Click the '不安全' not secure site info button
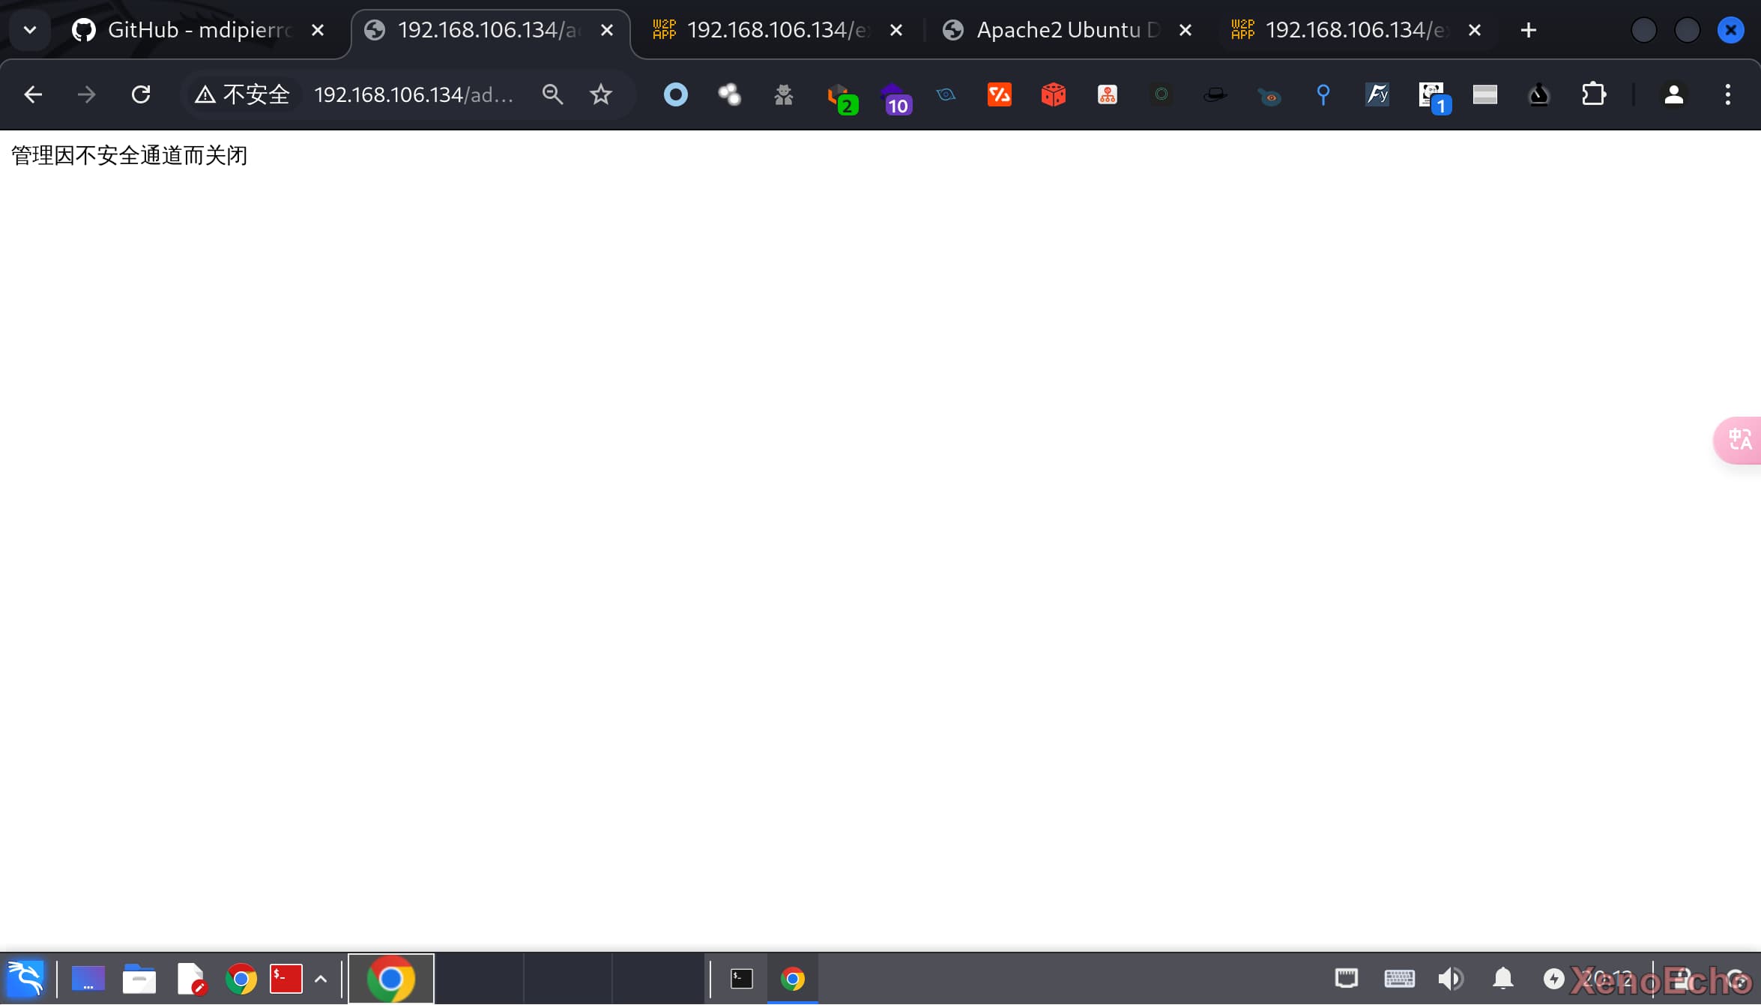The image size is (1761, 1005). coord(242,94)
